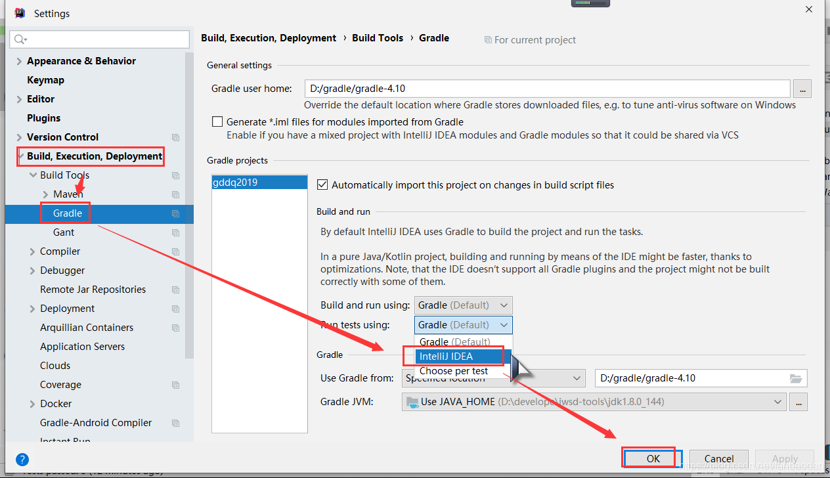Click the settings search field

click(100, 39)
